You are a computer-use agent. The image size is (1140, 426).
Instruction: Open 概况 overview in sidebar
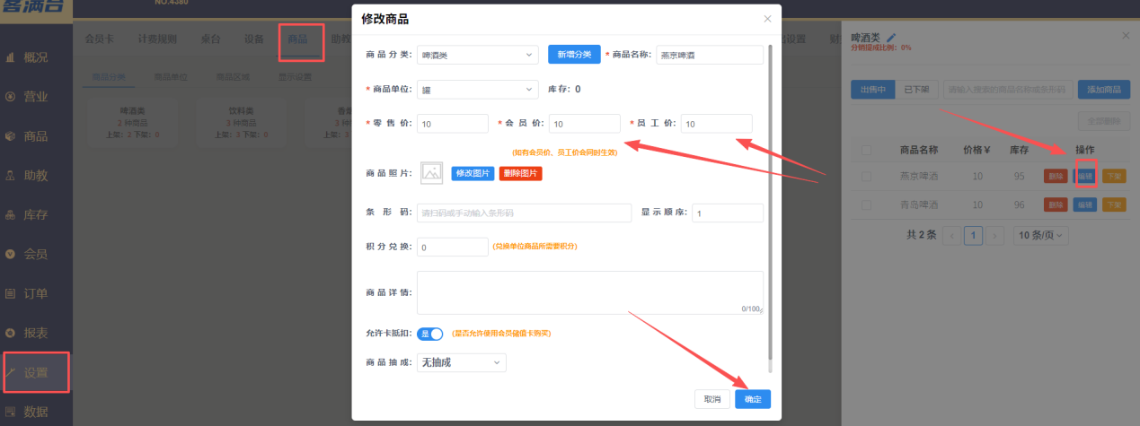36,57
